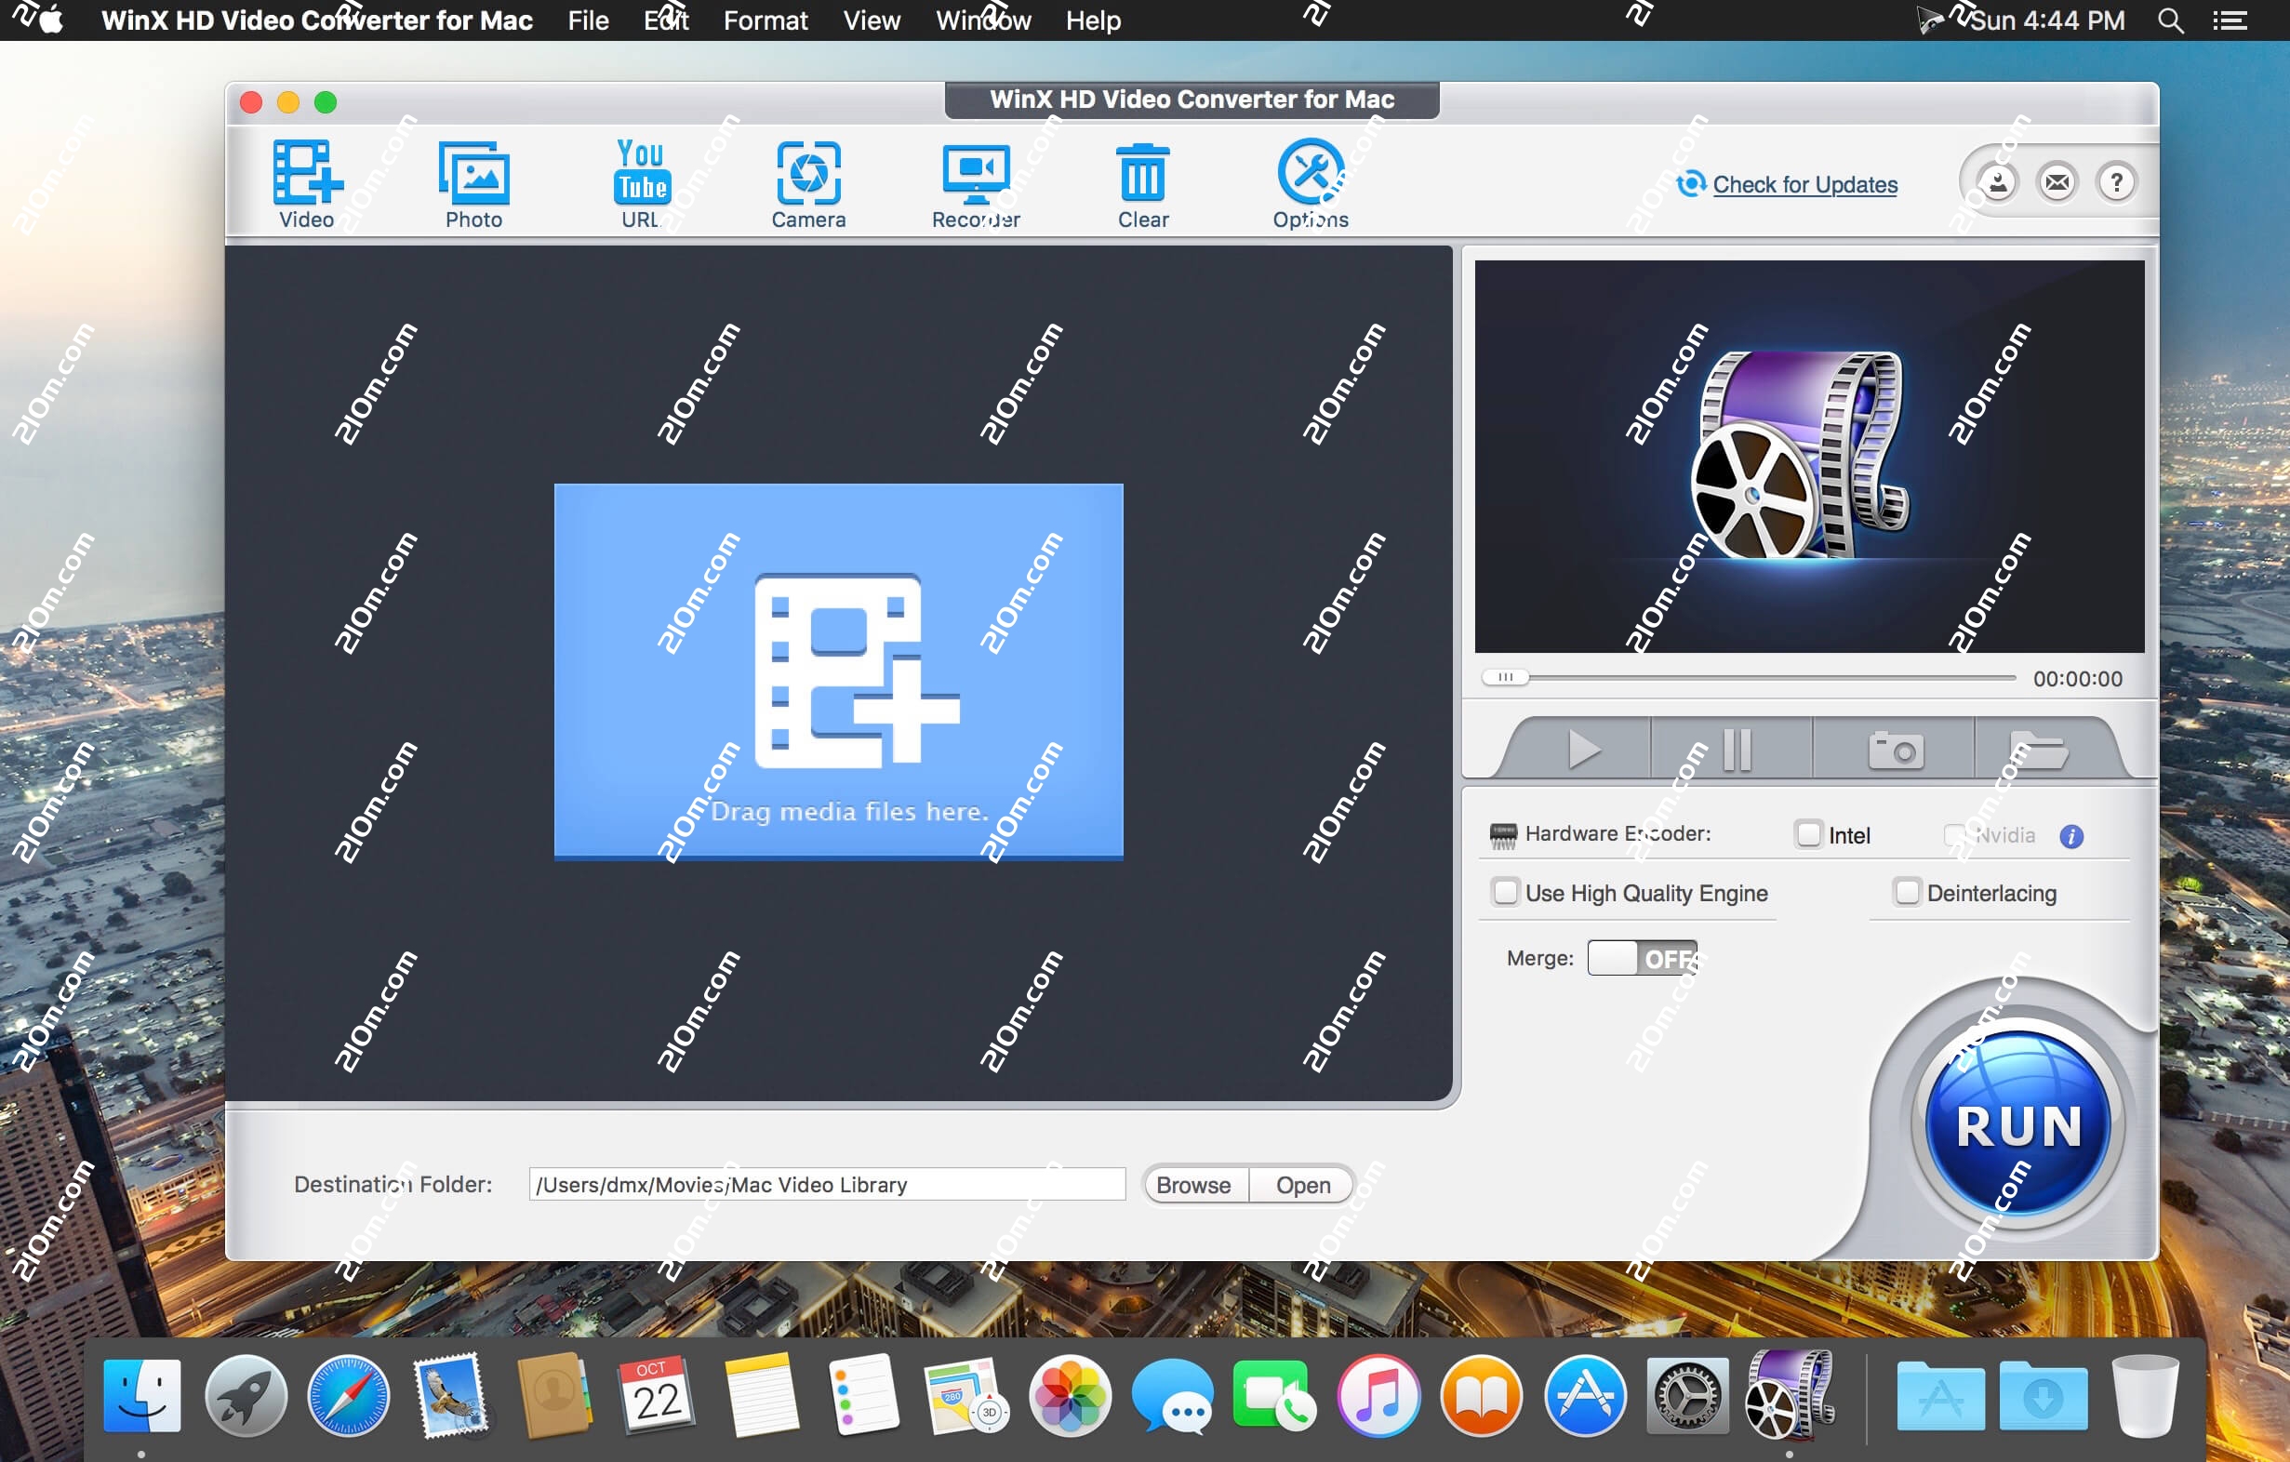Open the YouTube URL downloader
This screenshot has height=1462, width=2290.
click(x=641, y=183)
